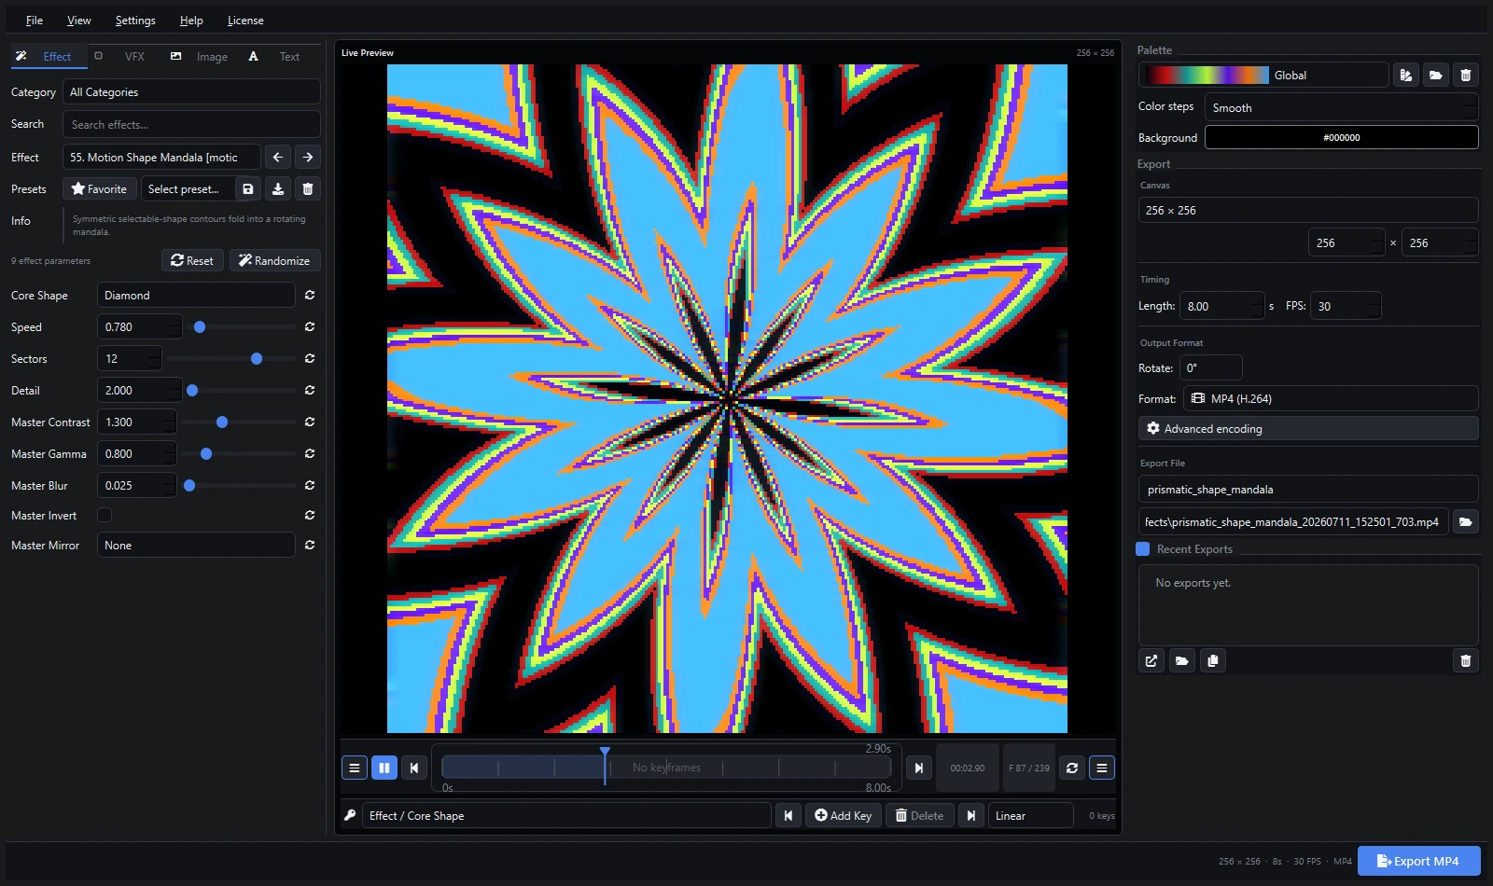Reset Master Gamma parameter
Image resolution: width=1493 pixels, height=886 pixels.
(310, 454)
